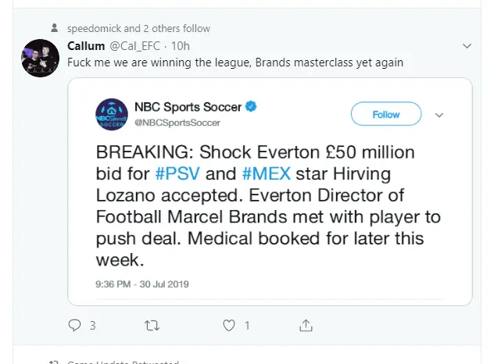Open the chevron menu beside Follow

point(439,115)
